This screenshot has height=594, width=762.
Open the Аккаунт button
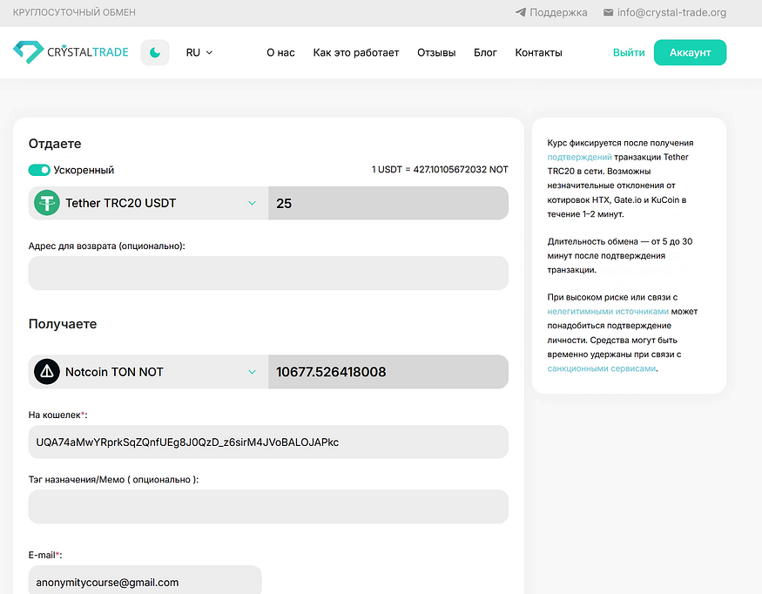690,52
